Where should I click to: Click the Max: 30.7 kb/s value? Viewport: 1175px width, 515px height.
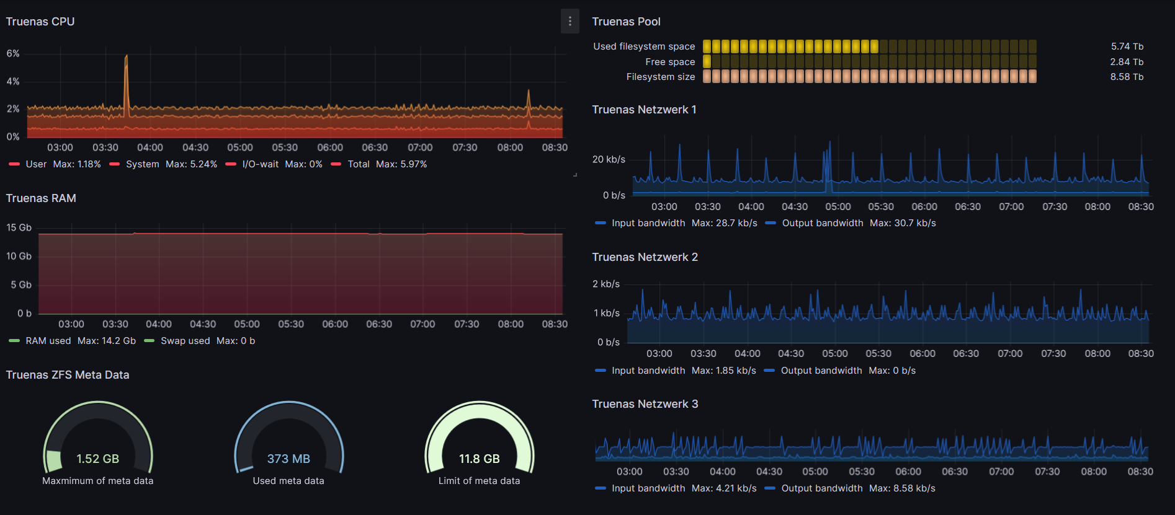903,223
